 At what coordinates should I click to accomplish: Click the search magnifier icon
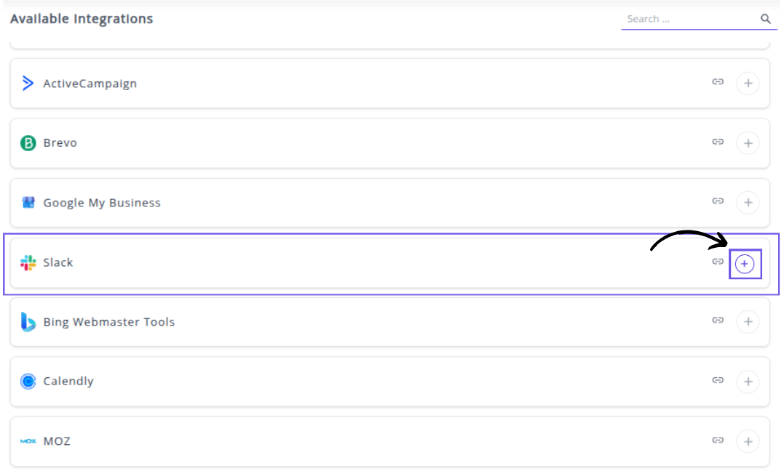[x=766, y=19]
